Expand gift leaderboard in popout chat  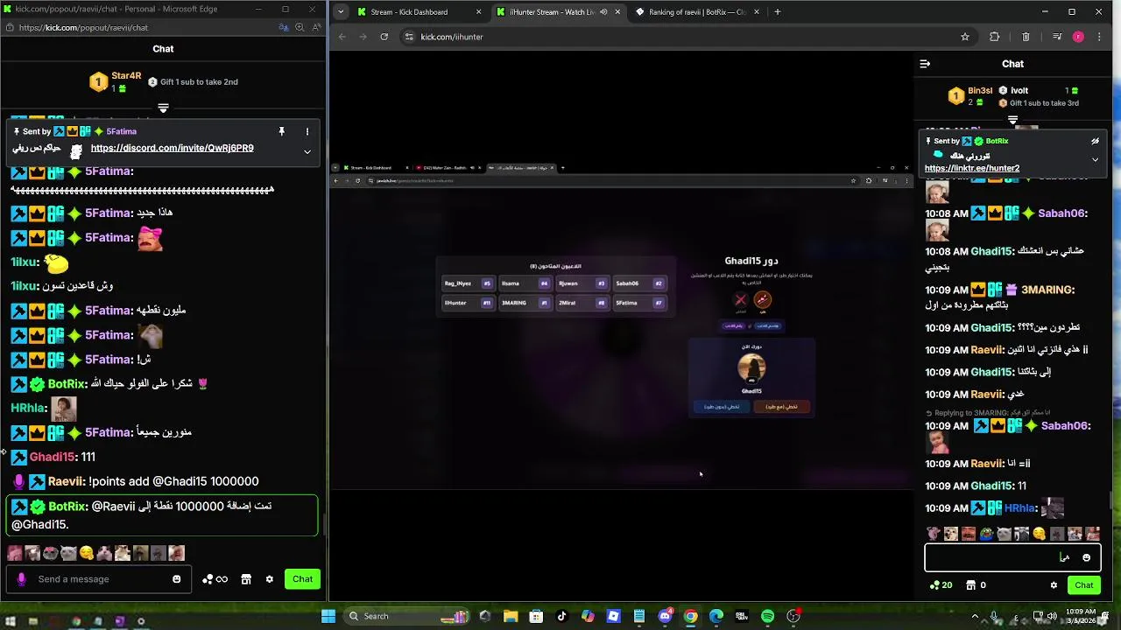[x=163, y=108]
